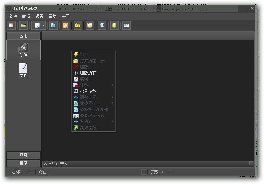Choose 打开所在目录 in context menu

93,61
